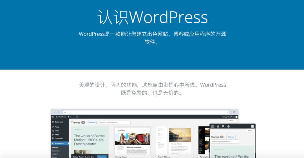Click the plus icon in mobile admin bar
Screen dimensions: 304x158
pyautogui.click(x=228, y=126)
